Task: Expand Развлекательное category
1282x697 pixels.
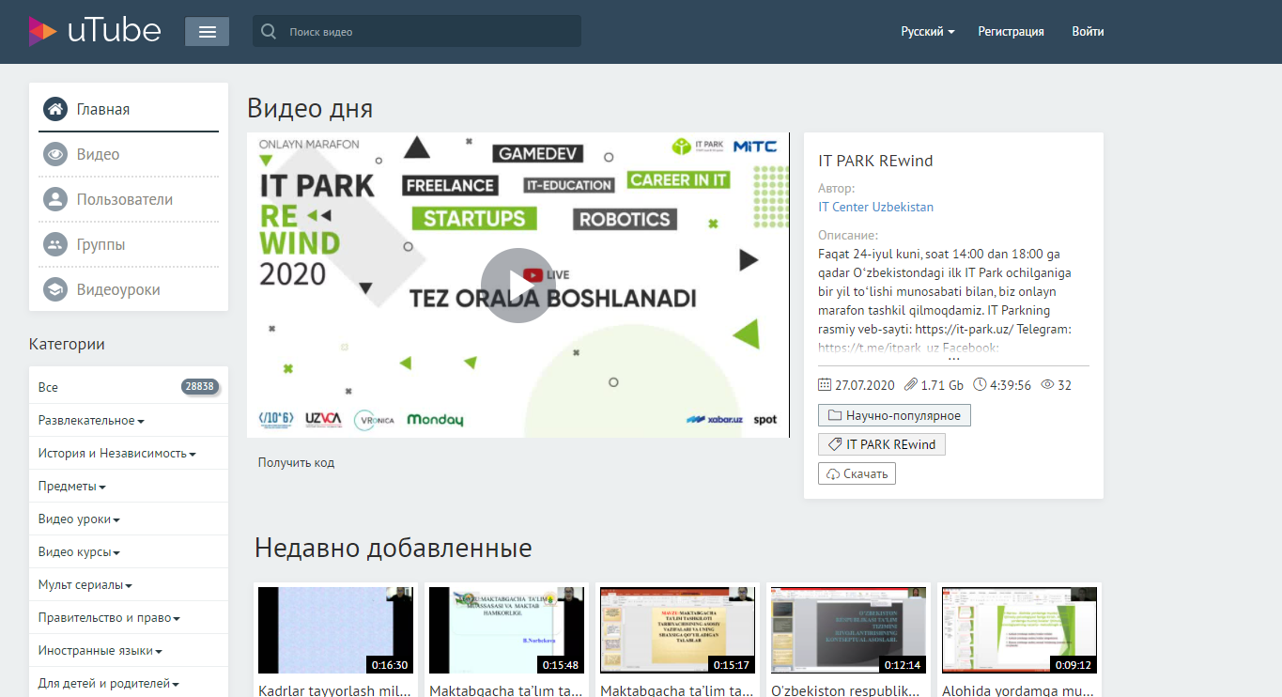Action: [91, 421]
